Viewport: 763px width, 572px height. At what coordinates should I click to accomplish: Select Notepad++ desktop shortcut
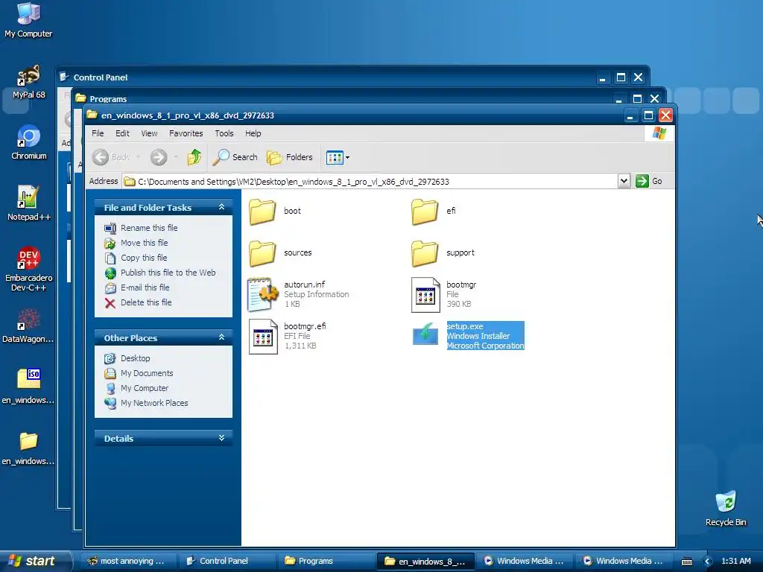pos(29,203)
